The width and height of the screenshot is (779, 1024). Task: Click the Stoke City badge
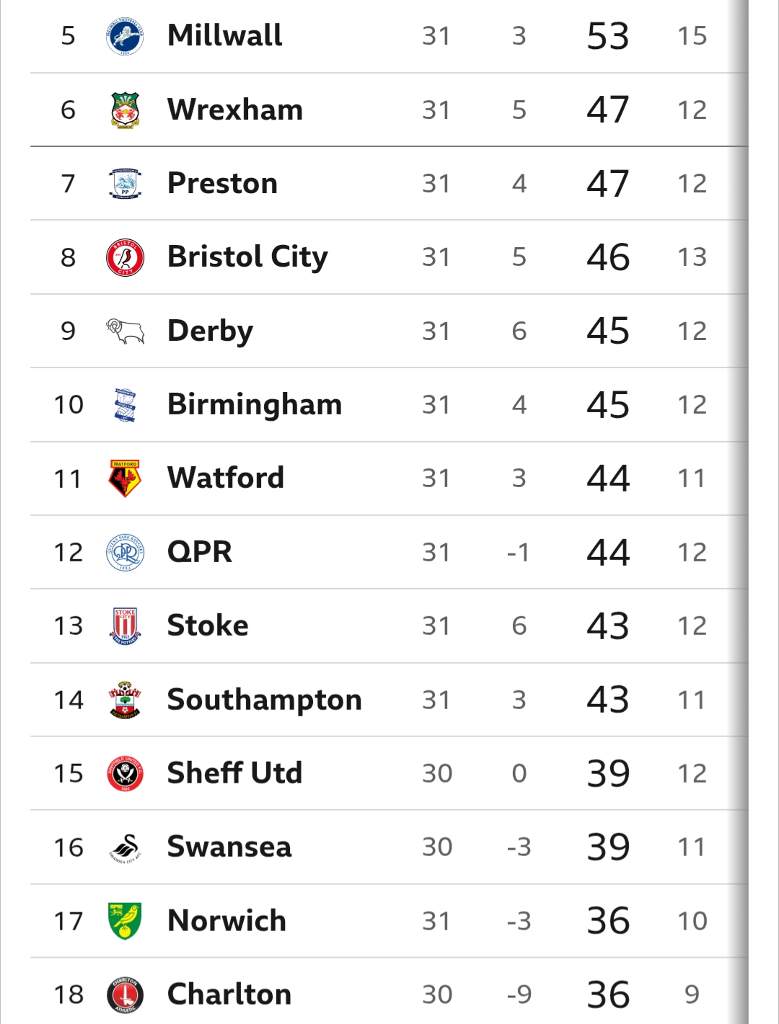coord(125,626)
